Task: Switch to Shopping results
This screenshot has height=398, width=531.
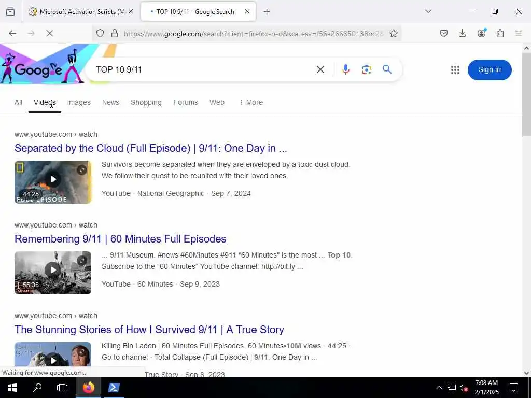Action: [146, 102]
